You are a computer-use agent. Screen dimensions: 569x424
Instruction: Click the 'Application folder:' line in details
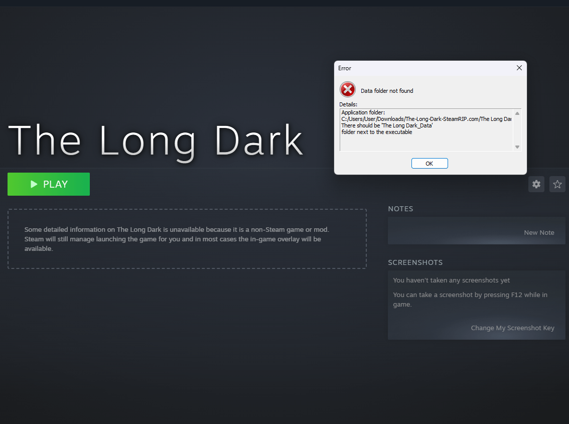[x=363, y=112]
